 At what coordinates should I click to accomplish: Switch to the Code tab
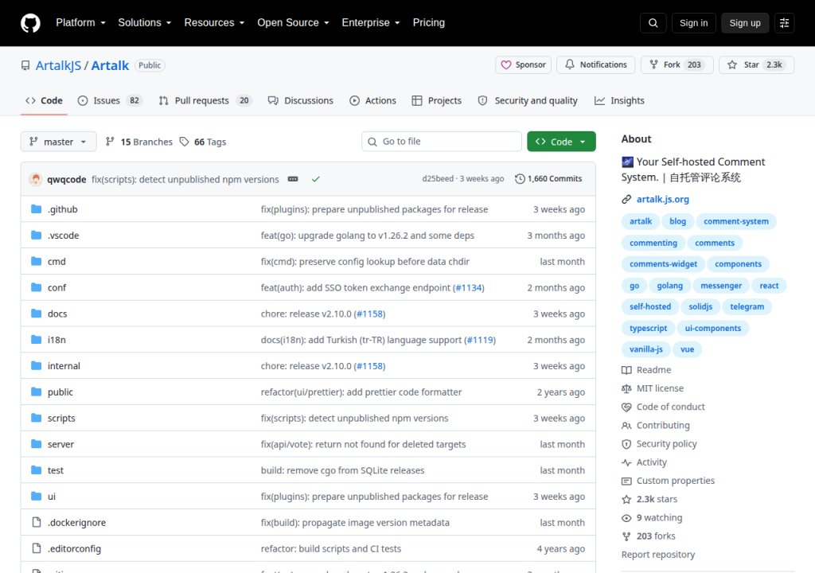45,101
